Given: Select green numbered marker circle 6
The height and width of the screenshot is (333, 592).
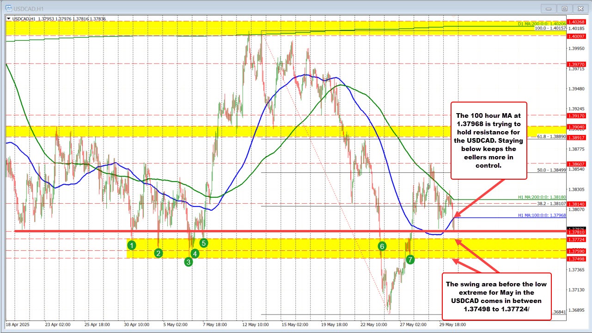Looking at the screenshot, I should pyautogui.click(x=382, y=247).
